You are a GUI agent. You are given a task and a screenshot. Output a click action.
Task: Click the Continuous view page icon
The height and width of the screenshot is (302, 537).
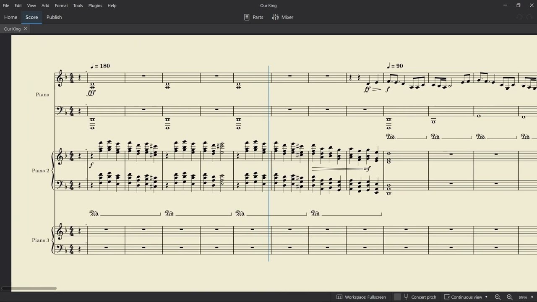446,297
